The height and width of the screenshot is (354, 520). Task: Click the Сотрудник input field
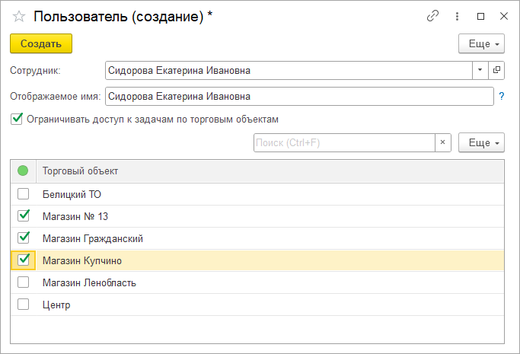point(289,70)
